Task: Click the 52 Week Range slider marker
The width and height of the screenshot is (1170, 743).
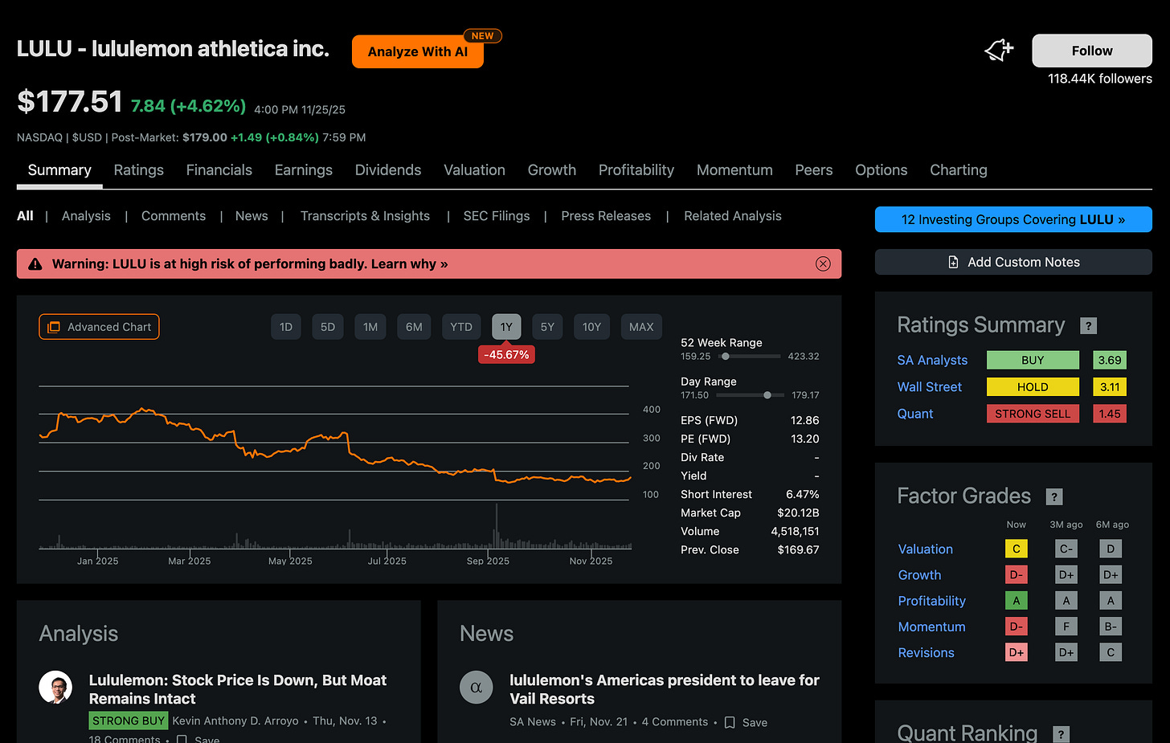Action: pos(725,356)
